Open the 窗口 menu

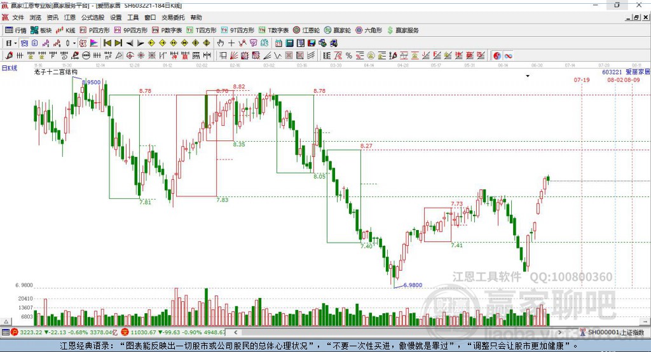click(x=150, y=17)
